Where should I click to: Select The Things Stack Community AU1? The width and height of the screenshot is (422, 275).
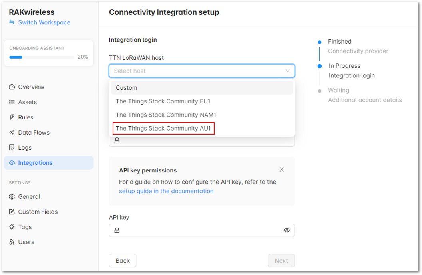(x=202, y=128)
